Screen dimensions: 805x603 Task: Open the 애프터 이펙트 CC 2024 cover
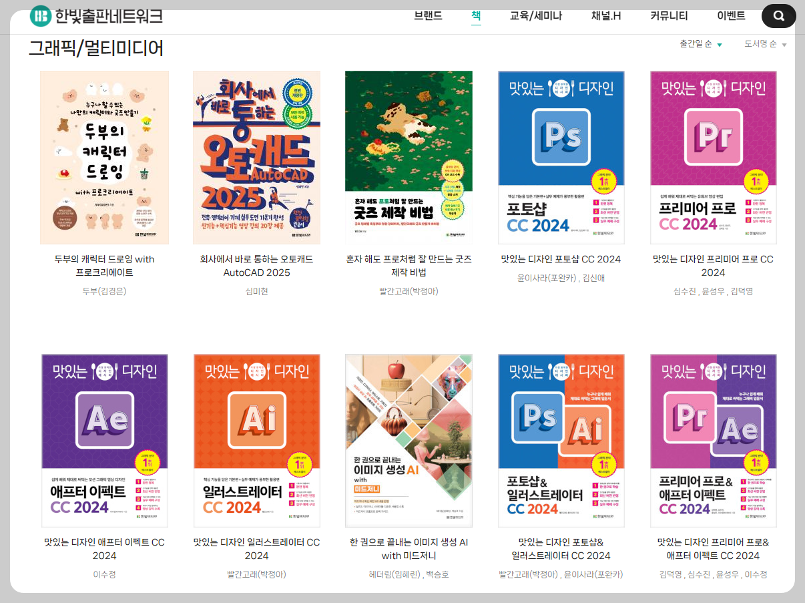(104, 441)
